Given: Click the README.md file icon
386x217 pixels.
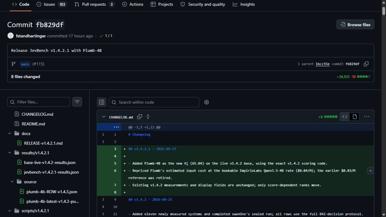Looking at the screenshot, I should (x=17, y=124).
